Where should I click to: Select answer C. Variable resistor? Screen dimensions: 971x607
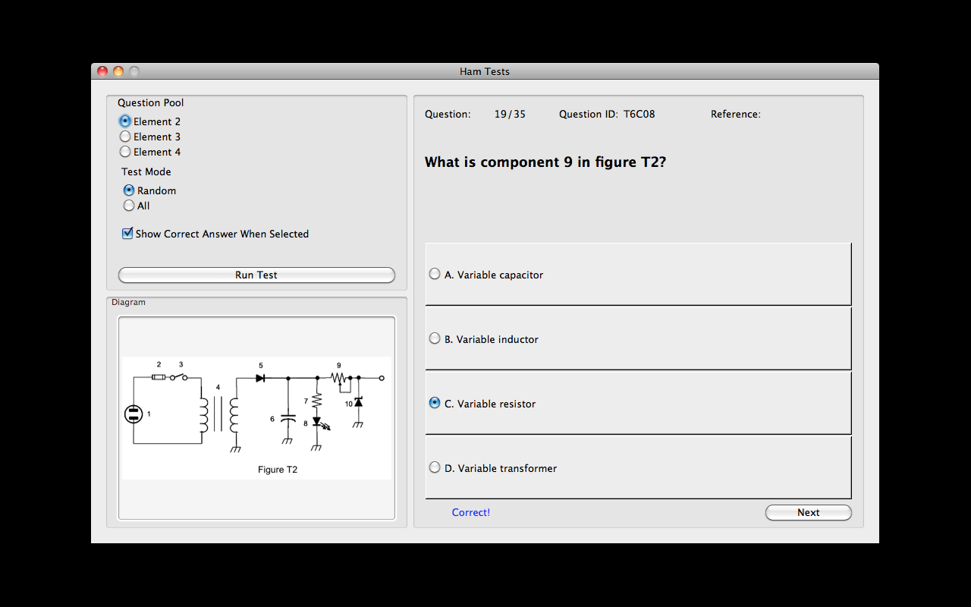tap(435, 404)
